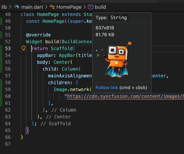Click the @override annotation

[38, 35]
